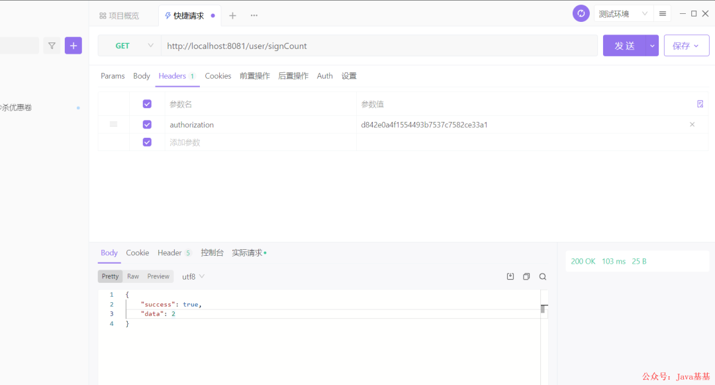Viewport: 715px width, 385px height.
Task: Click the authorization parameter name cell
Action: coord(260,125)
